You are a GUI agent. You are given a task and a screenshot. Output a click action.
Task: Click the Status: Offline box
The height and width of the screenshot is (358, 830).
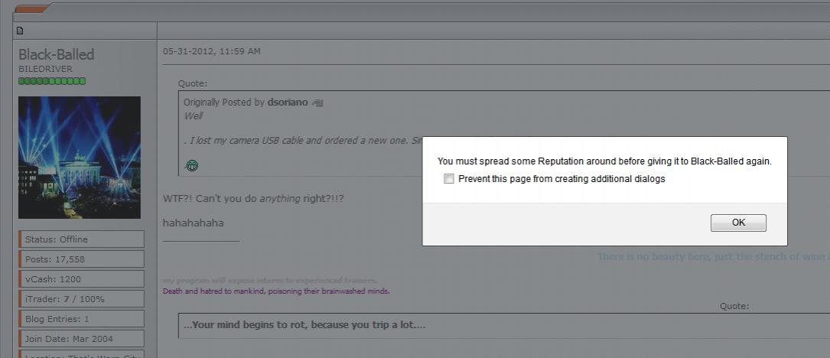tap(81, 239)
